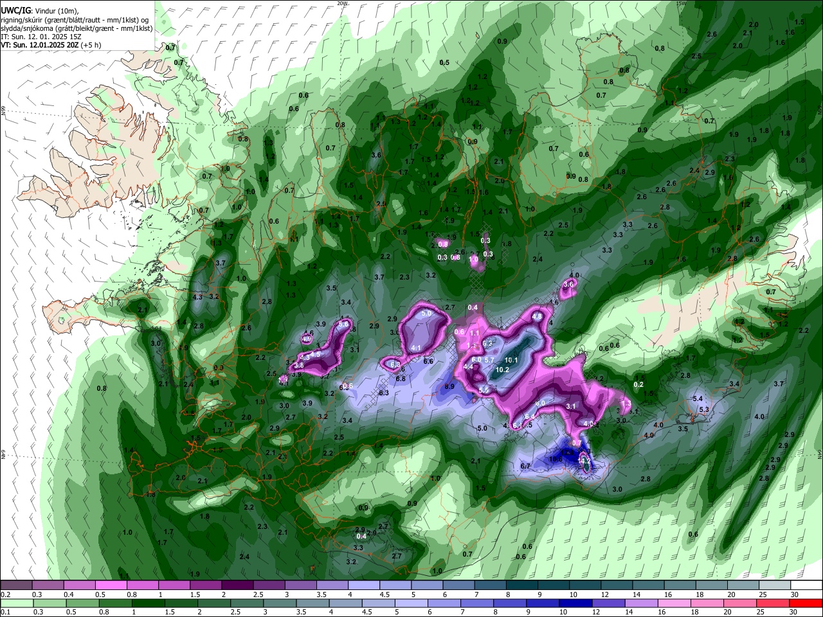
Task: Click the light green 0.3 swatch in lower legend
Action: click(x=50, y=603)
